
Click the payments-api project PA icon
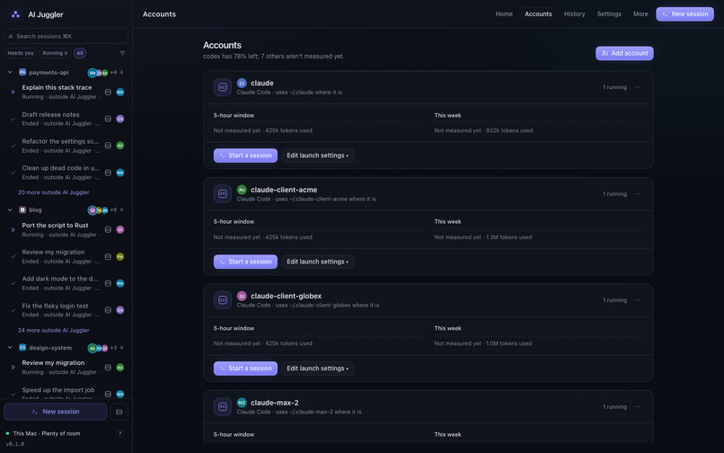point(22,72)
